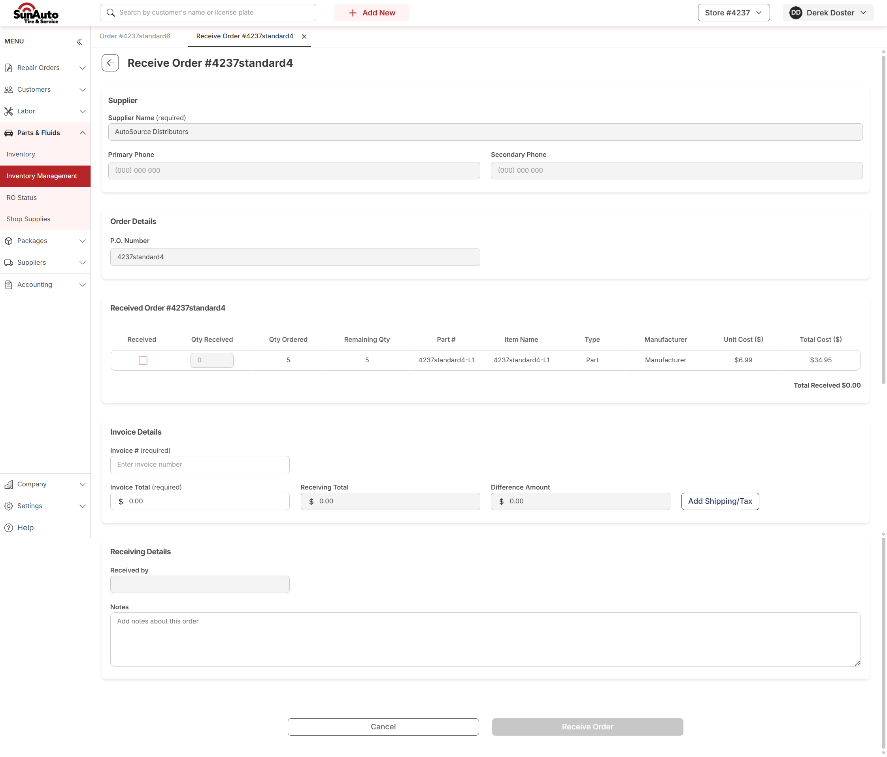Close the Receive Order #4237standard4 tab
This screenshot has height=757, width=887.
point(304,36)
